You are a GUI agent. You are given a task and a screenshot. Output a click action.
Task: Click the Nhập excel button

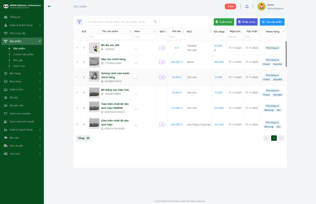click(247, 22)
